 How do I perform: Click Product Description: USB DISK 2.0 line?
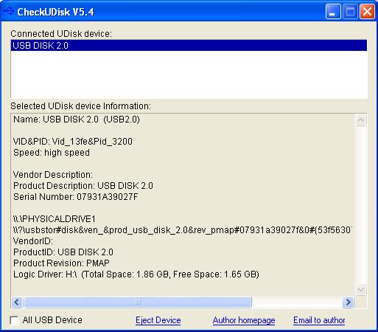click(x=83, y=186)
